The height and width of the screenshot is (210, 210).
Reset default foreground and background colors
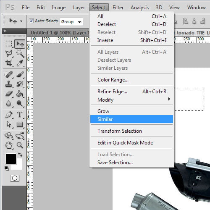(7, 168)
